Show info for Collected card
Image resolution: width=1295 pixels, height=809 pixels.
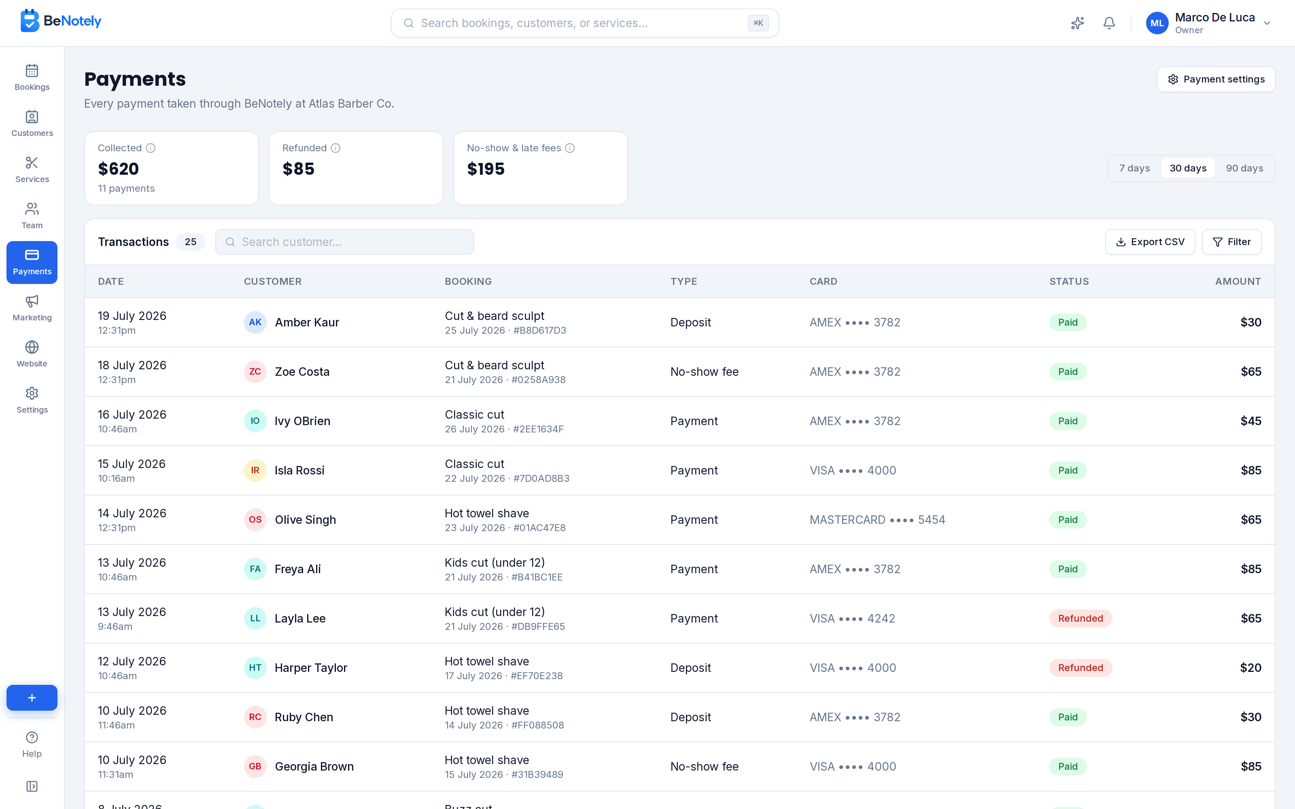(x=151, y=148)
